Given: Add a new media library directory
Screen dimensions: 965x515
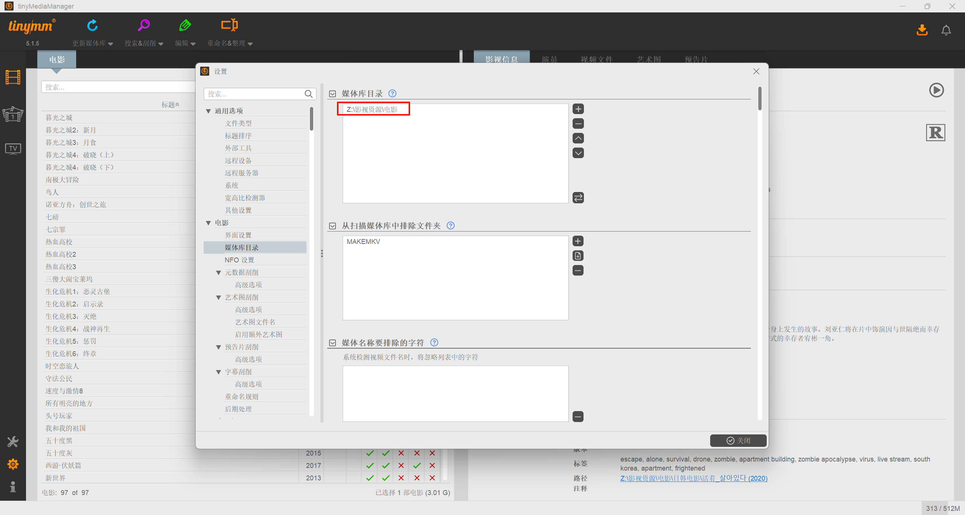Looking at the screenshot, I should (x=578, y=109).
